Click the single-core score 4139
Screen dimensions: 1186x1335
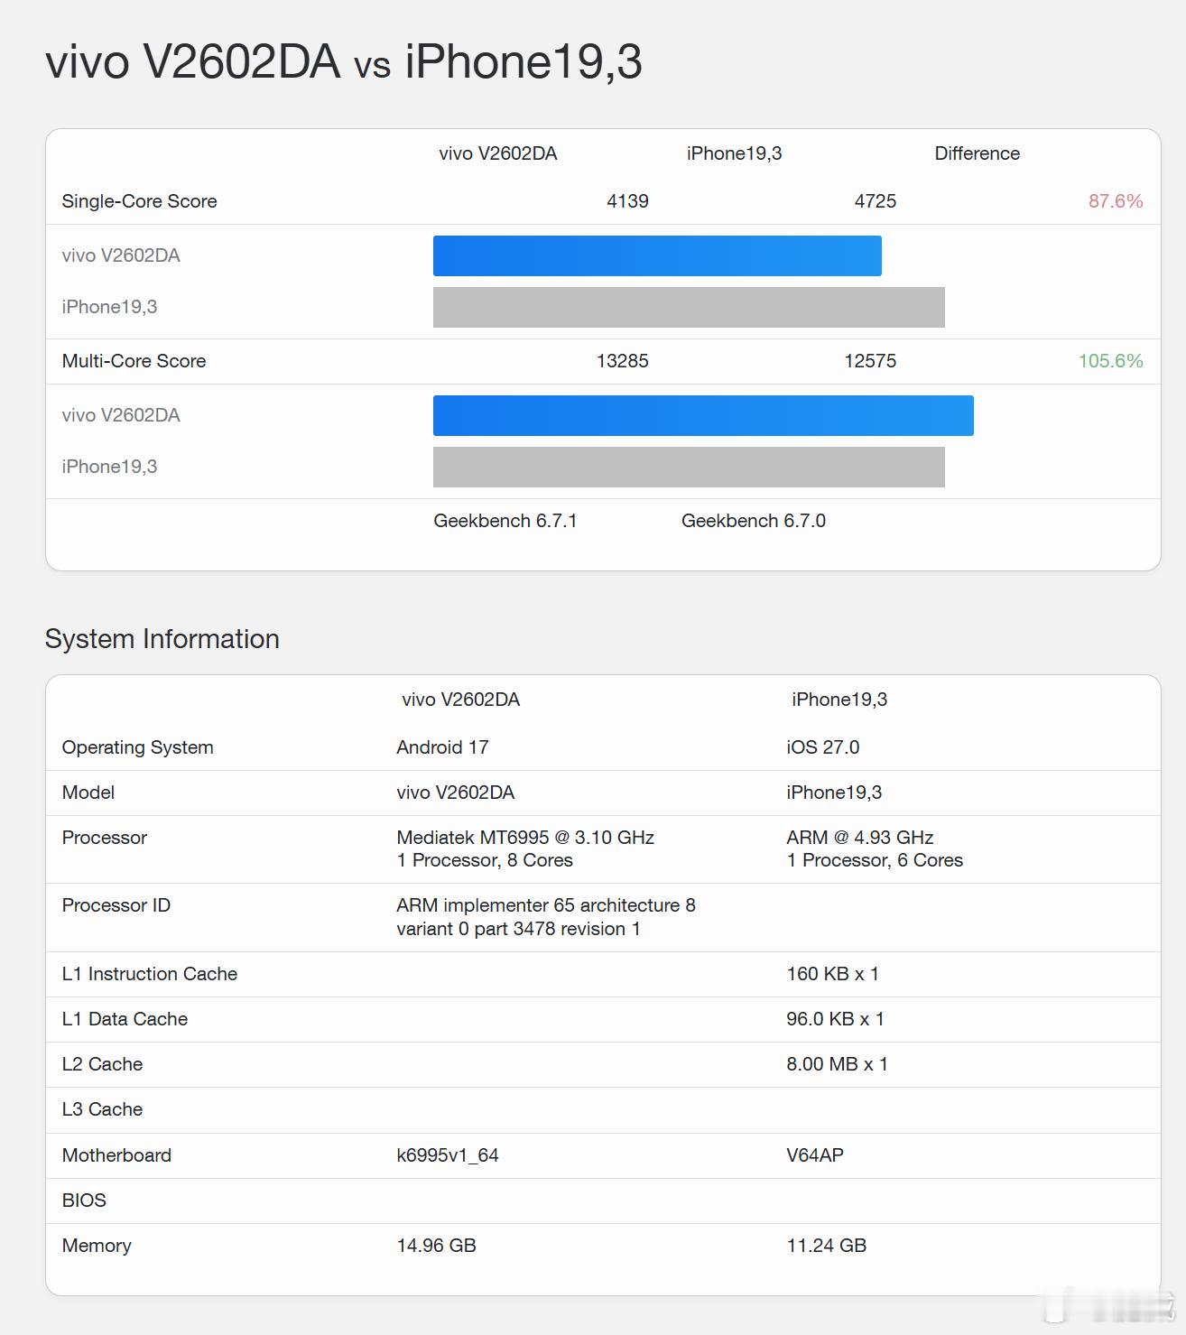pyautogui.click(x=627, y=201)
